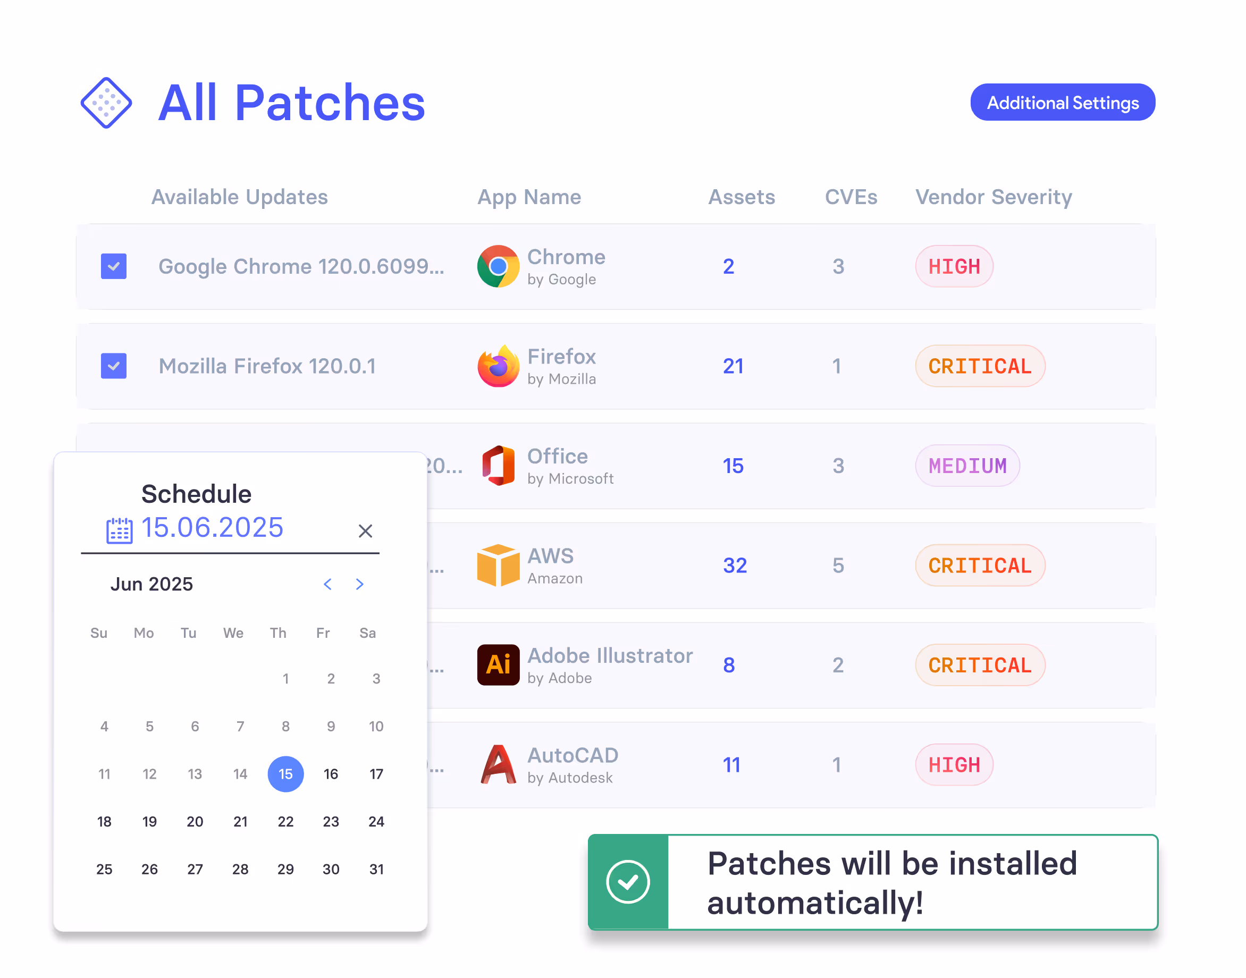The image size is (1246, 978).
Task: Click Firefox assets count 21 link
Action: [x=733, y=366]
